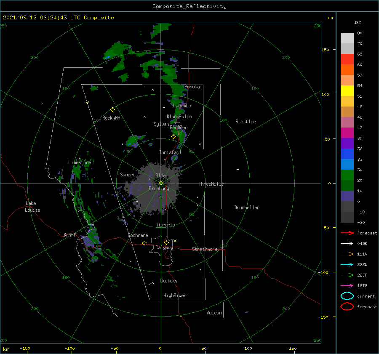Click the -100 tick label on bottom axis
Image resolution: width=379 pixels, height=354 pixels.
[69, 348]
